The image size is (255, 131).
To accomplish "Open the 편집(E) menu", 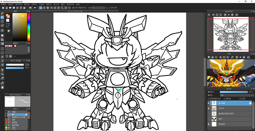I will [x=11, y=4].
